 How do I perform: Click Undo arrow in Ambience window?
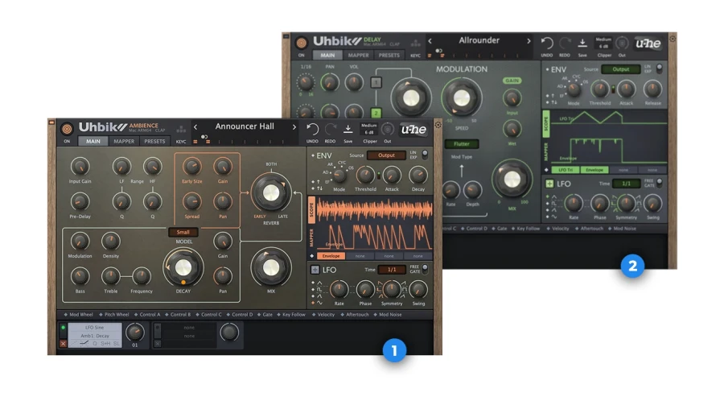(x=313, y=130)
